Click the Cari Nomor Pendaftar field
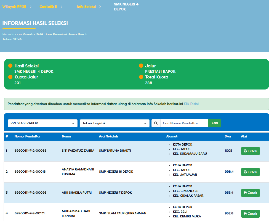269x221 pixels. 184,123
